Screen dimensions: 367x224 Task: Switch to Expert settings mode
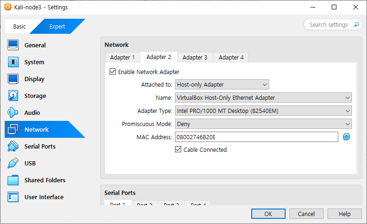[57, 27]
